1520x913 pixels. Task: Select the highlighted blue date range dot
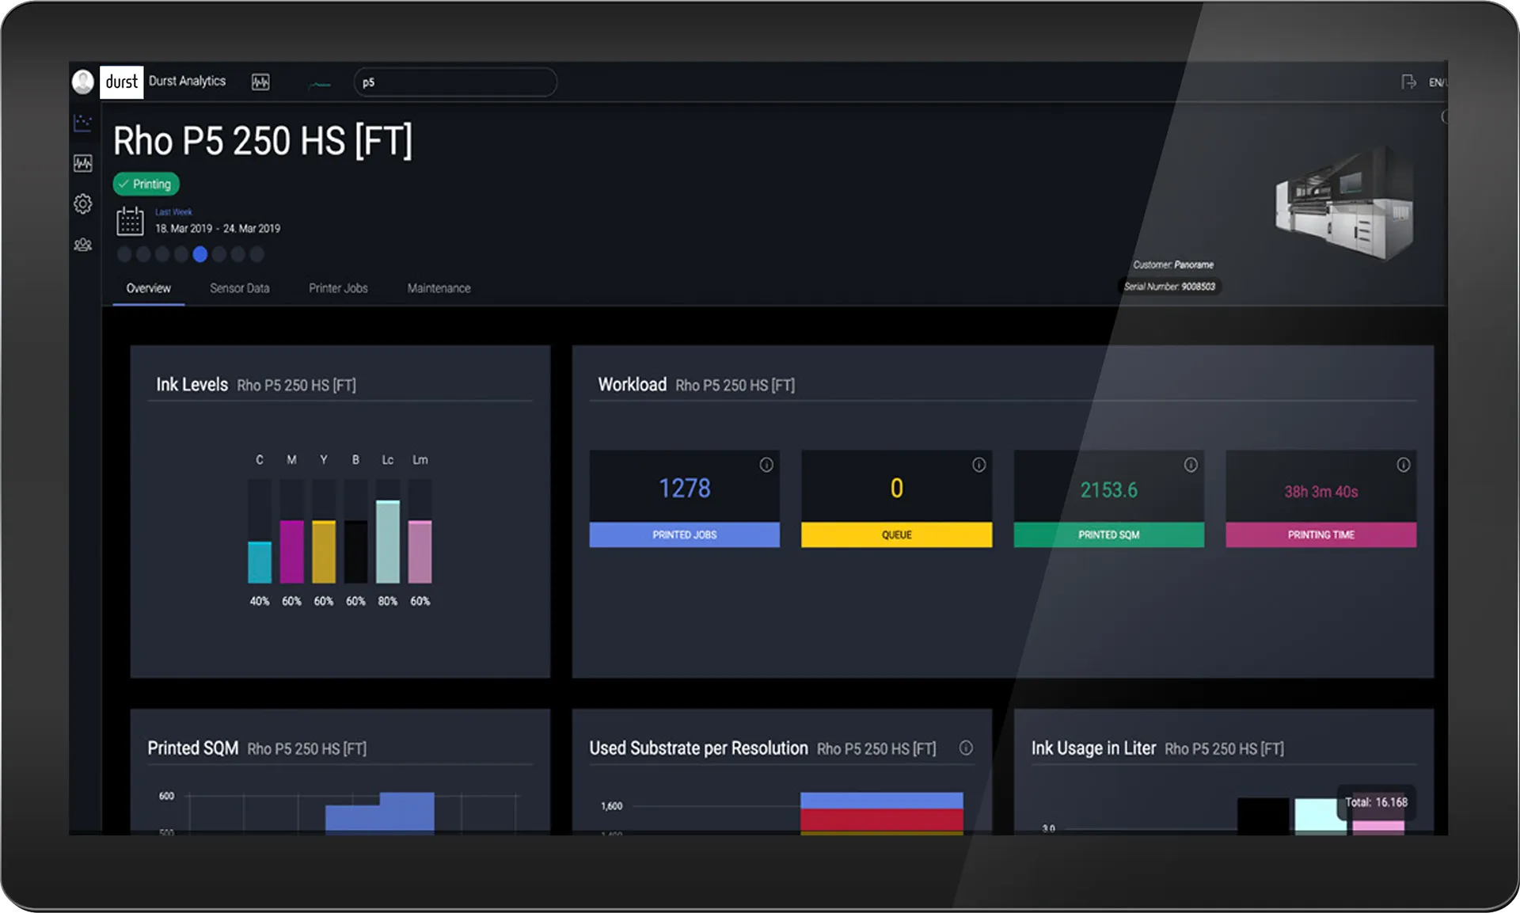[x=199, y=254]
